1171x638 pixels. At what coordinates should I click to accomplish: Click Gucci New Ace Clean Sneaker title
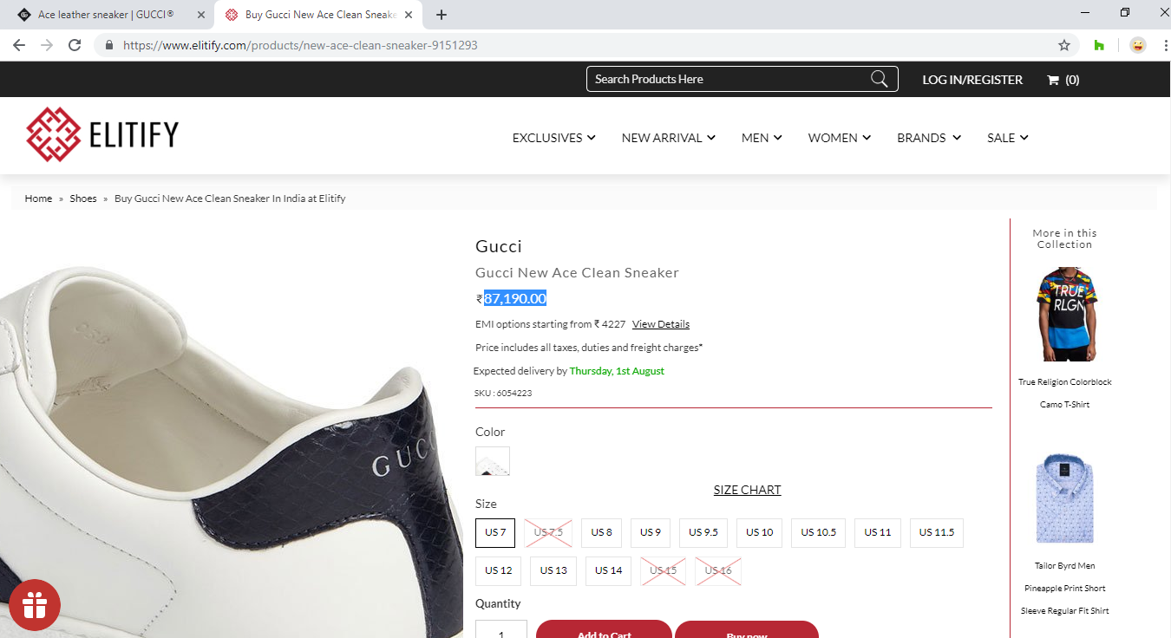coord(577,272)
